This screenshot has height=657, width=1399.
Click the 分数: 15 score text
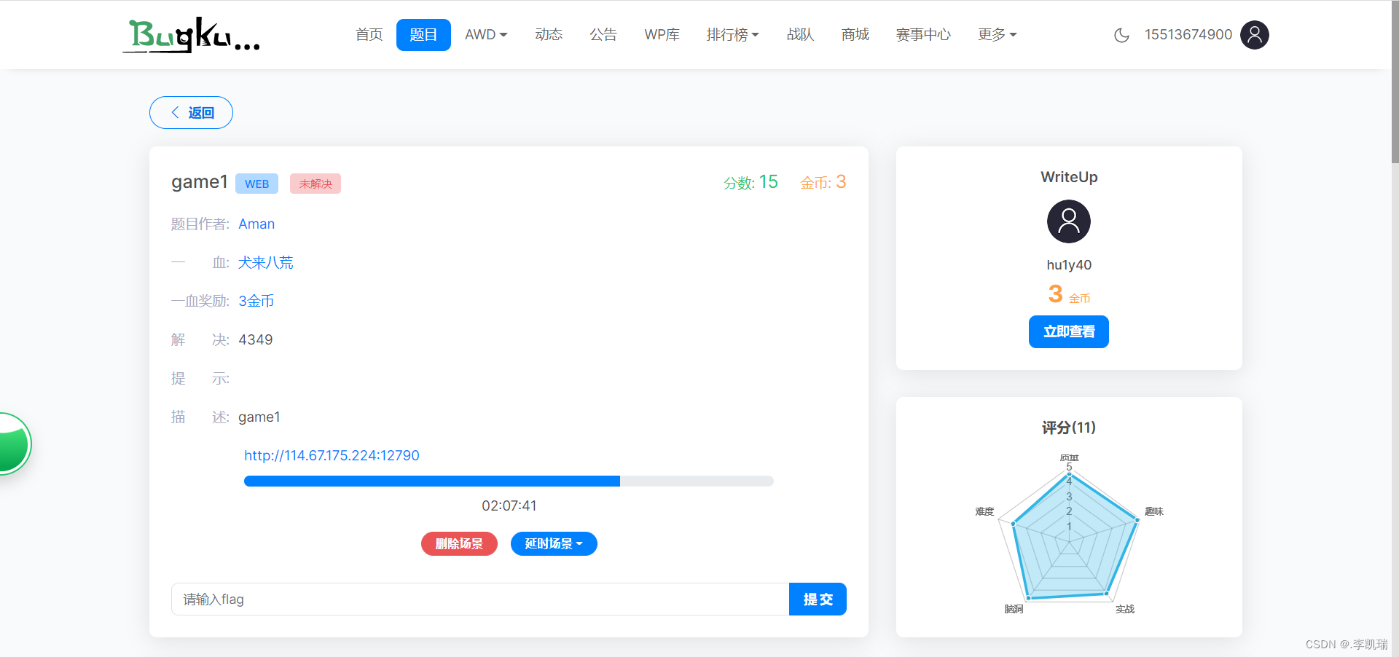(x=751, y=182)
